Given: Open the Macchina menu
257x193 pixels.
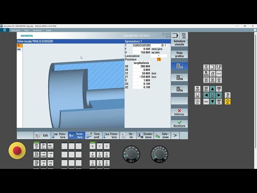Looking at the screenshot, I should click(16, 31).
